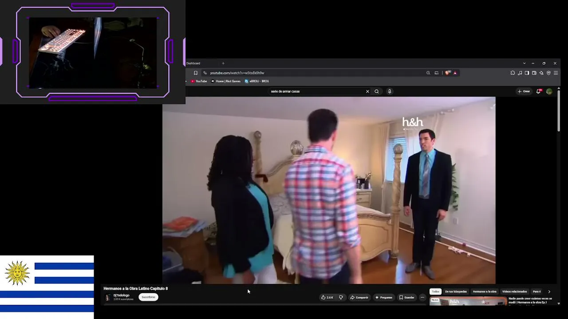Open site information icon beside the URL
Viewport: 568px width, 319px height.
click(x=205, y=73)
